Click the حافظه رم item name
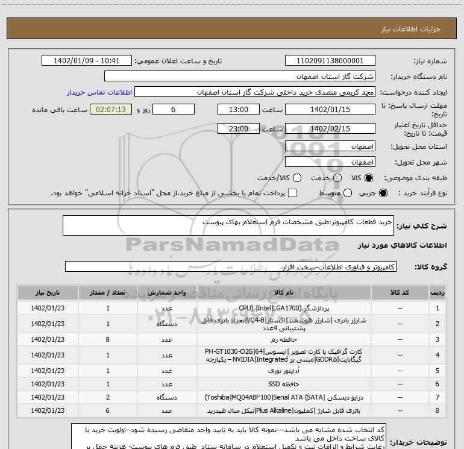The image size is (464, 449). (x=284, y=339)
